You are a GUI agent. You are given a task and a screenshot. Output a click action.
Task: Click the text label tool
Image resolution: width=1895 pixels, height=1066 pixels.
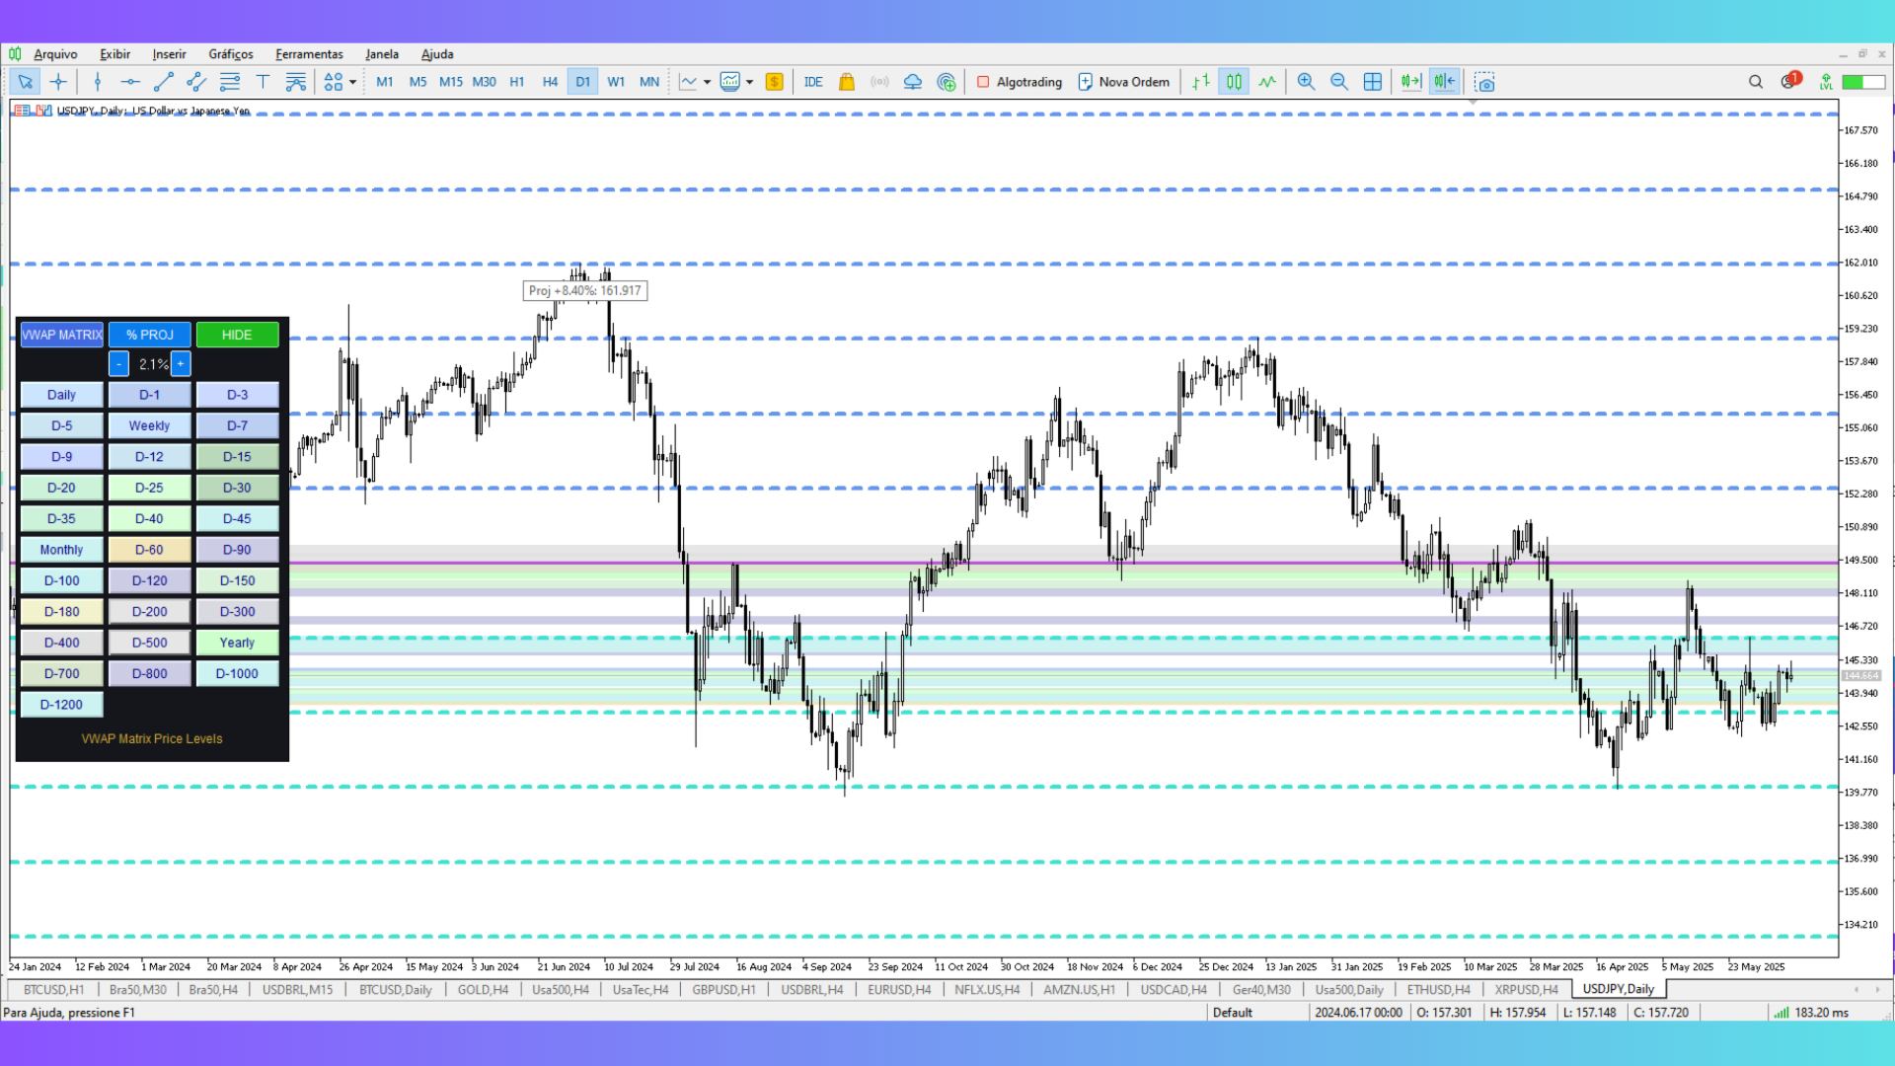click(263, 82)
